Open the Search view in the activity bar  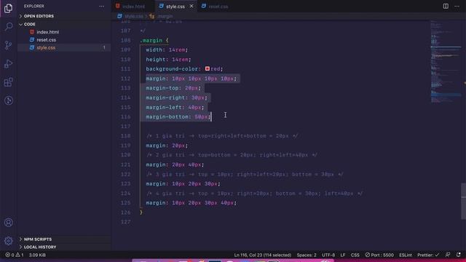coord(8,26)
